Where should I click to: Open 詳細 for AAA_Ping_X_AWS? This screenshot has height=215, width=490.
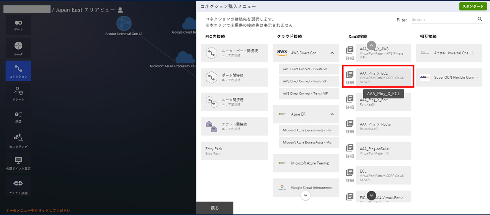350,53
